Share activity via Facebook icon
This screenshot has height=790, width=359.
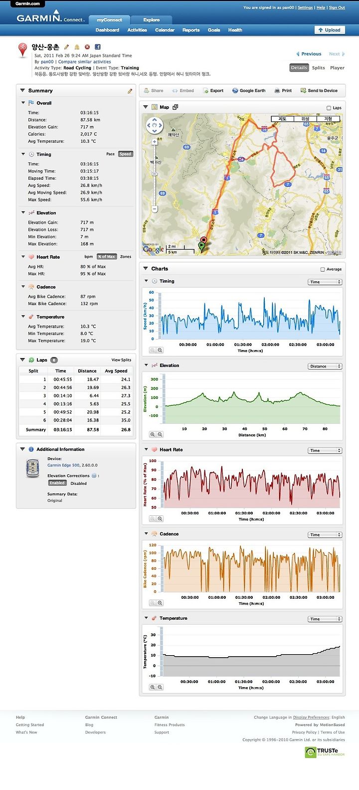98,47
